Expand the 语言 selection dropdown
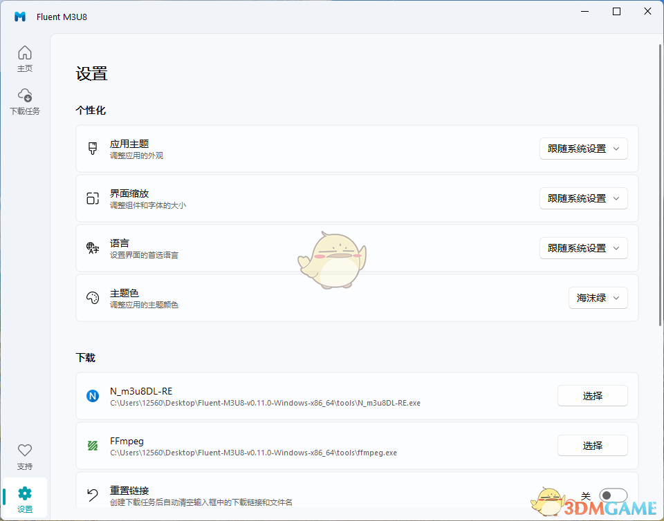 [x=583, y=247]
